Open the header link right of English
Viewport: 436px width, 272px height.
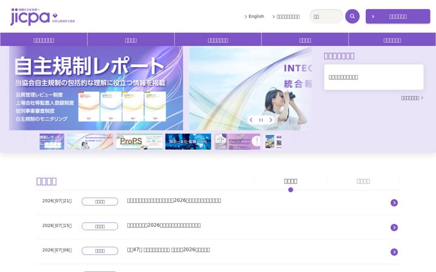(x=286, y=17)
